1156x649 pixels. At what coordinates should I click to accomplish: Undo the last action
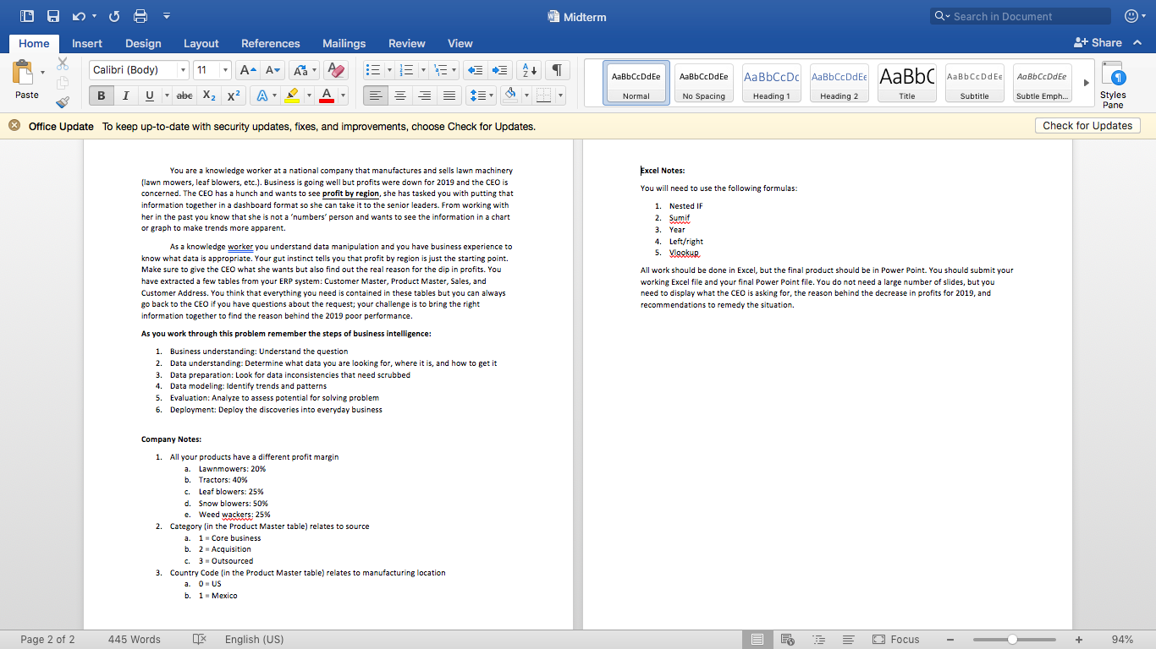(80, 15)
